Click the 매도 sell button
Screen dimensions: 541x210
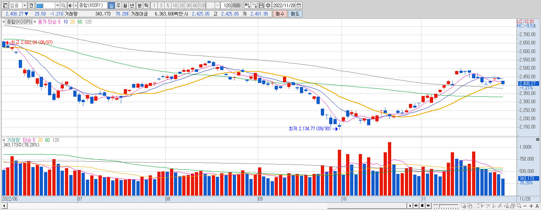(295, 14)
